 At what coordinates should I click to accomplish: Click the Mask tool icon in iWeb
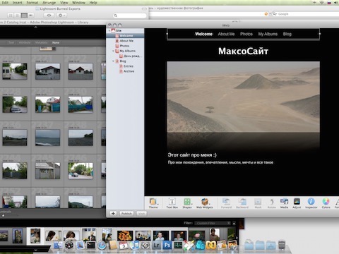coord(258,203)
